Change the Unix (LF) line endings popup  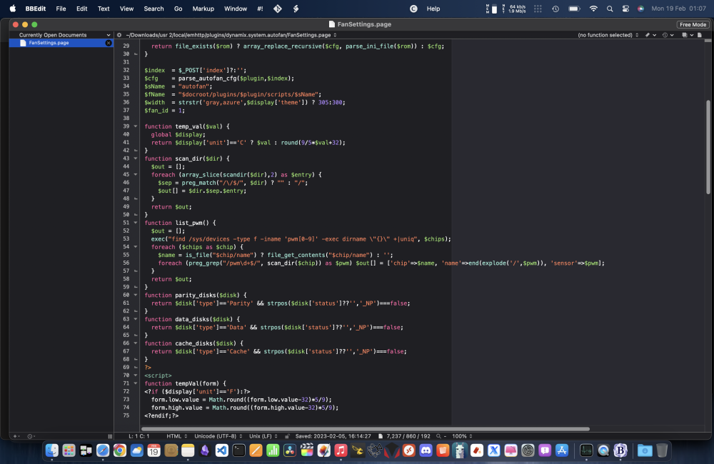pos(263,436)
